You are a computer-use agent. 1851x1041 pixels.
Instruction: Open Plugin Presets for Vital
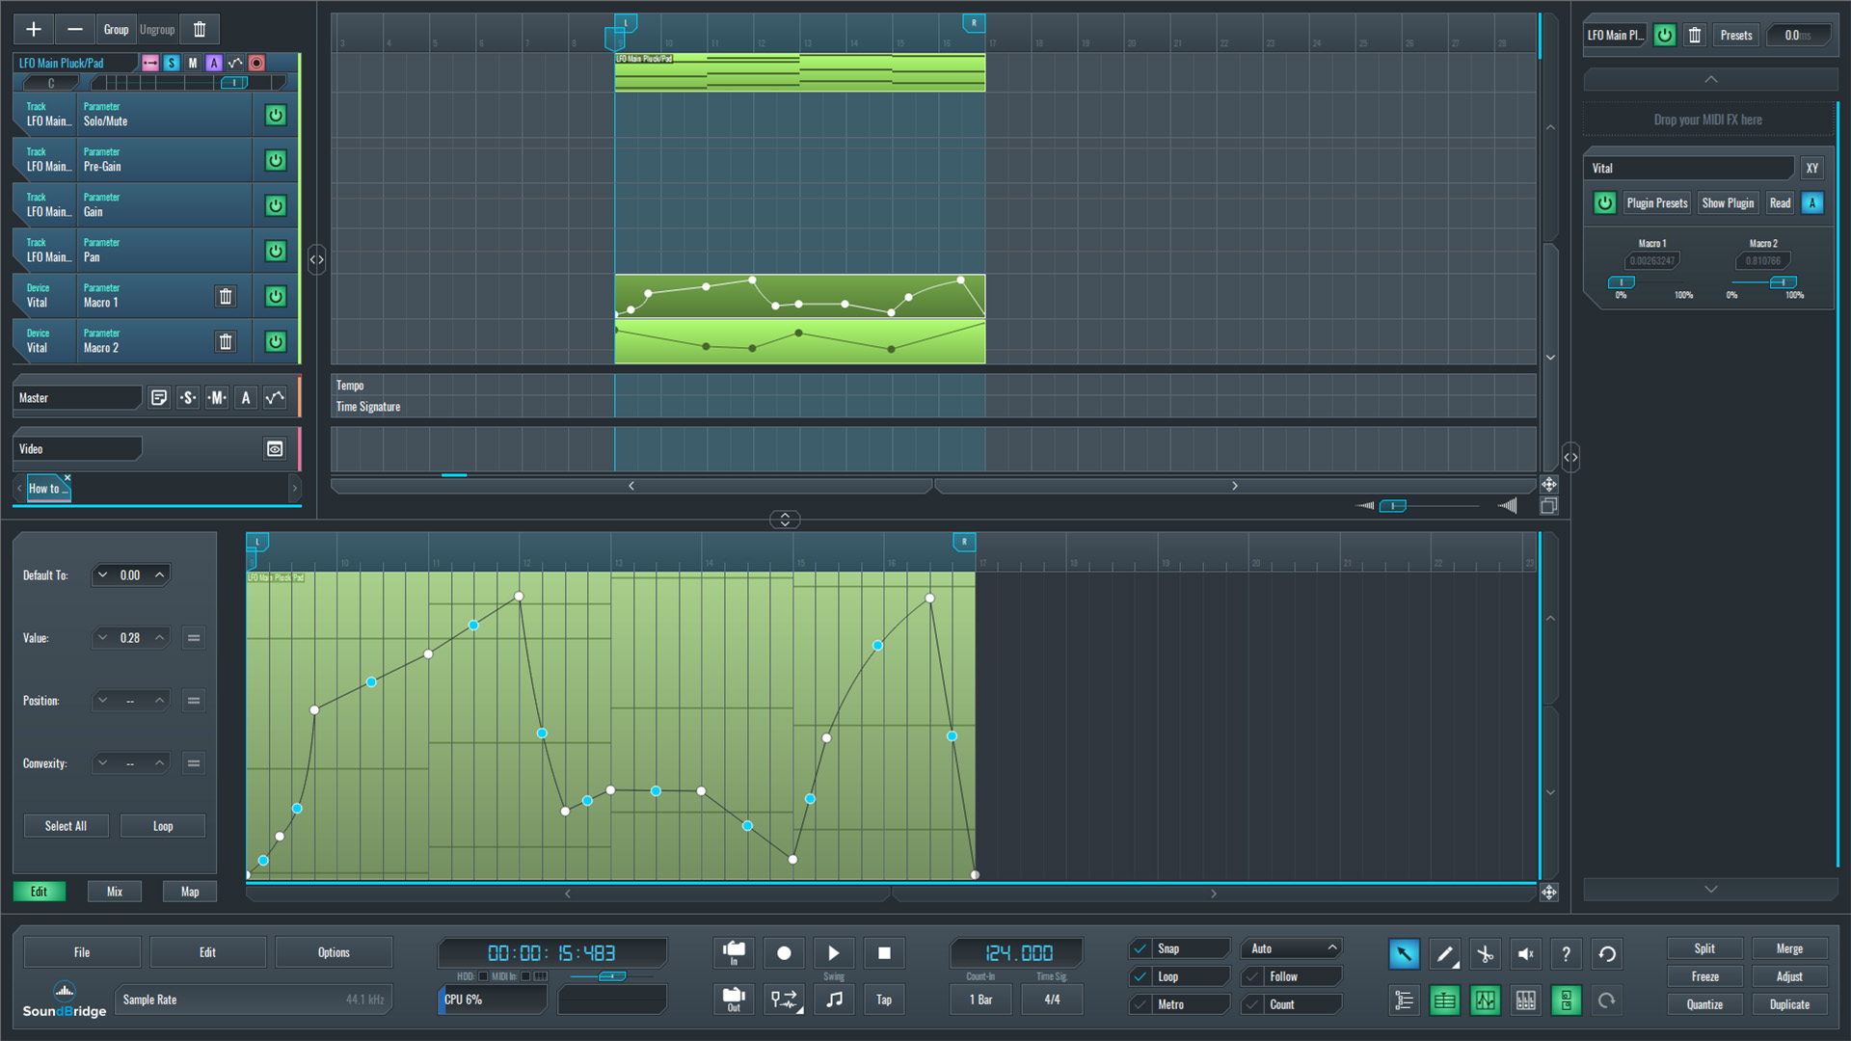(x=1657, y=203)
